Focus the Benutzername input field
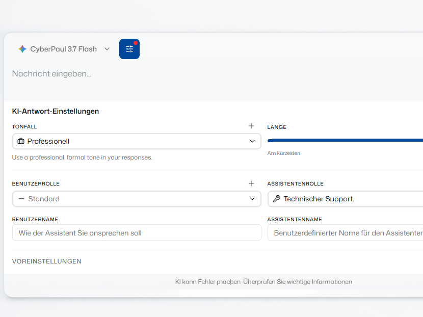 pyautogui.click(x=137, y=232)
